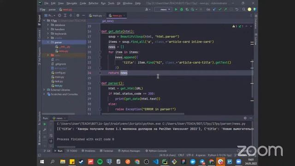
Task: Open the File menu
Action: [46, 3]
